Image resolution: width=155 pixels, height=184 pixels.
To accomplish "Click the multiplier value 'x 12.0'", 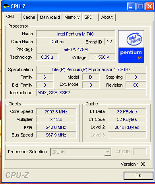I will (56, 119).
